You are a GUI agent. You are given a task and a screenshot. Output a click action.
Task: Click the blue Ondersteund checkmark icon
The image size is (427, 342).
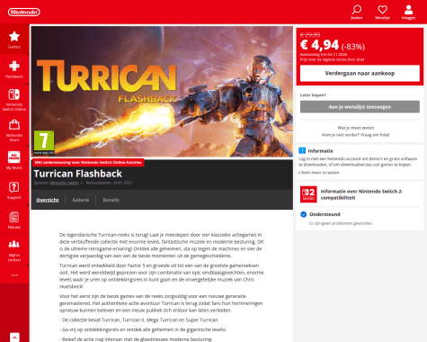pos(304,214)
